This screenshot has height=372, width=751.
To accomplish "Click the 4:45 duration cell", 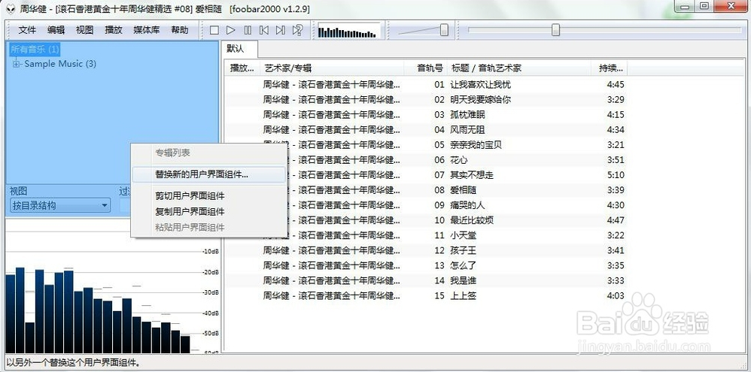I will tap(616, 85).
